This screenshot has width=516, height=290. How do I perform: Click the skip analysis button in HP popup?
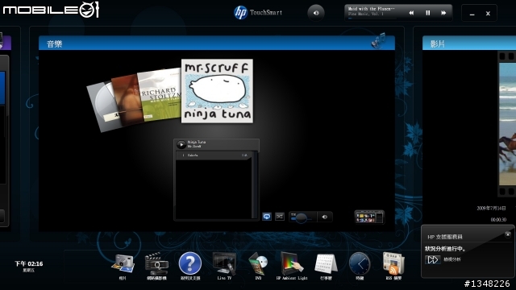(432, 259)
